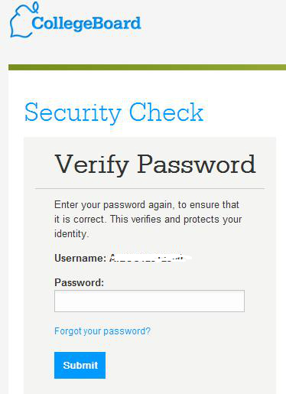The image size is (286, 394).
Task: Click the word Security in blue heading
Action: [73, 112]
